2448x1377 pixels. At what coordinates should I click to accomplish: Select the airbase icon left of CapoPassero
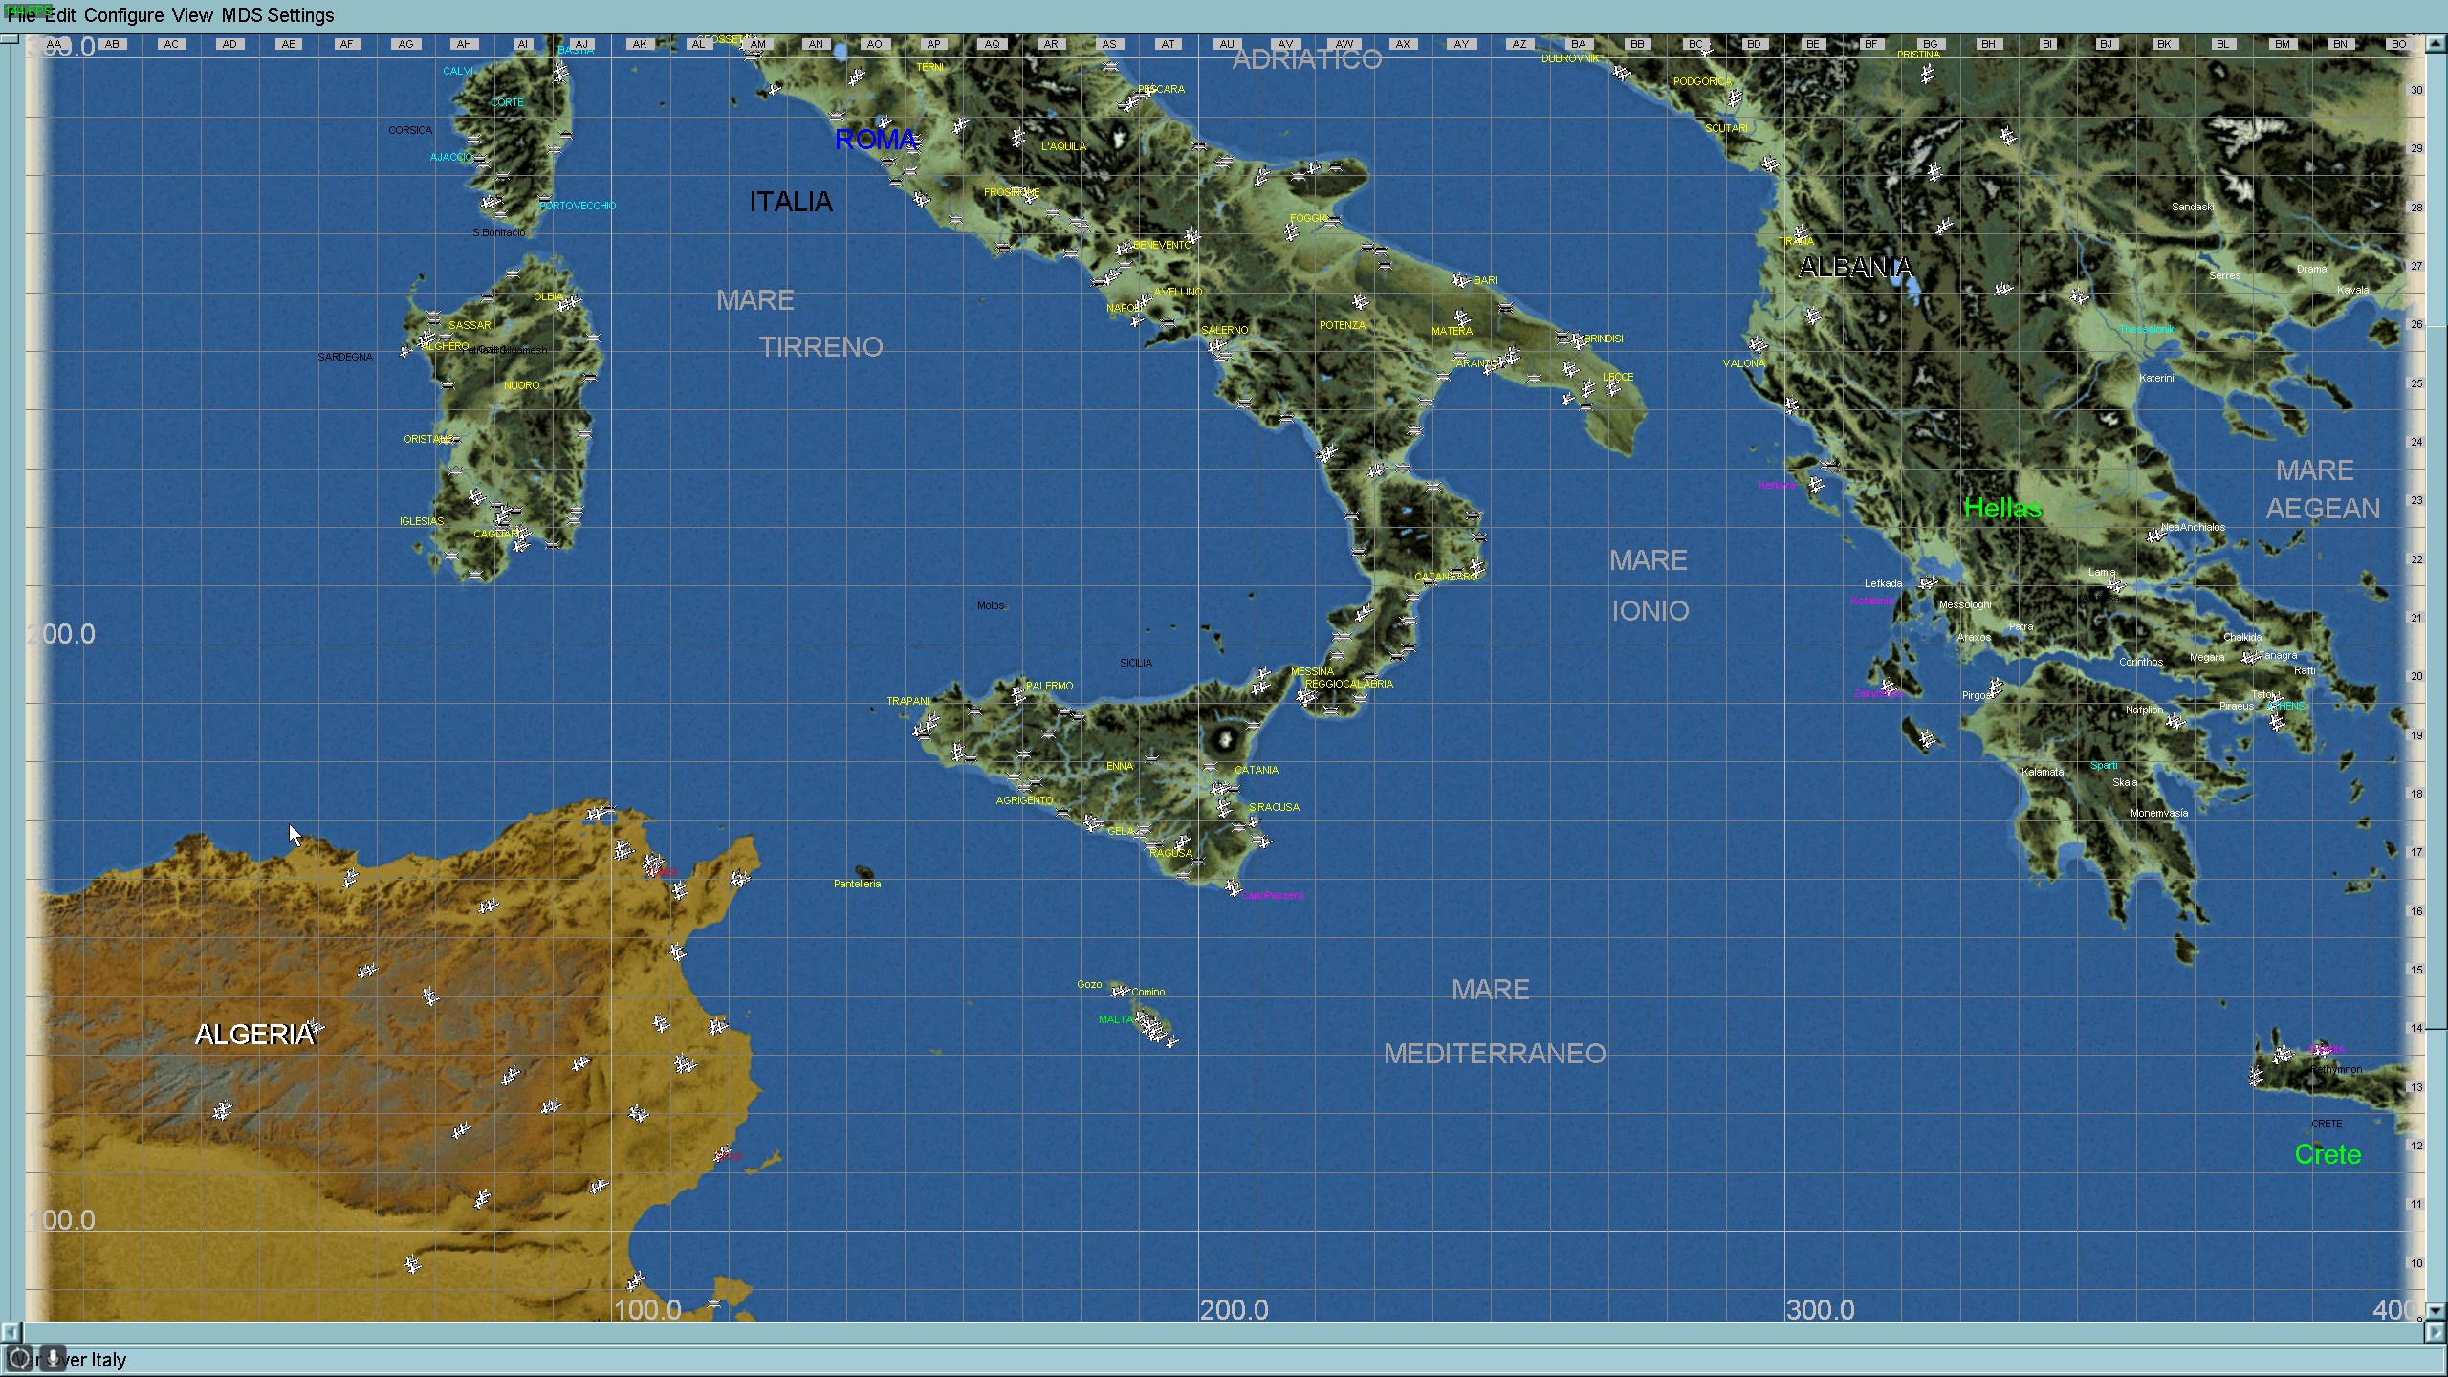[1233, 889]
